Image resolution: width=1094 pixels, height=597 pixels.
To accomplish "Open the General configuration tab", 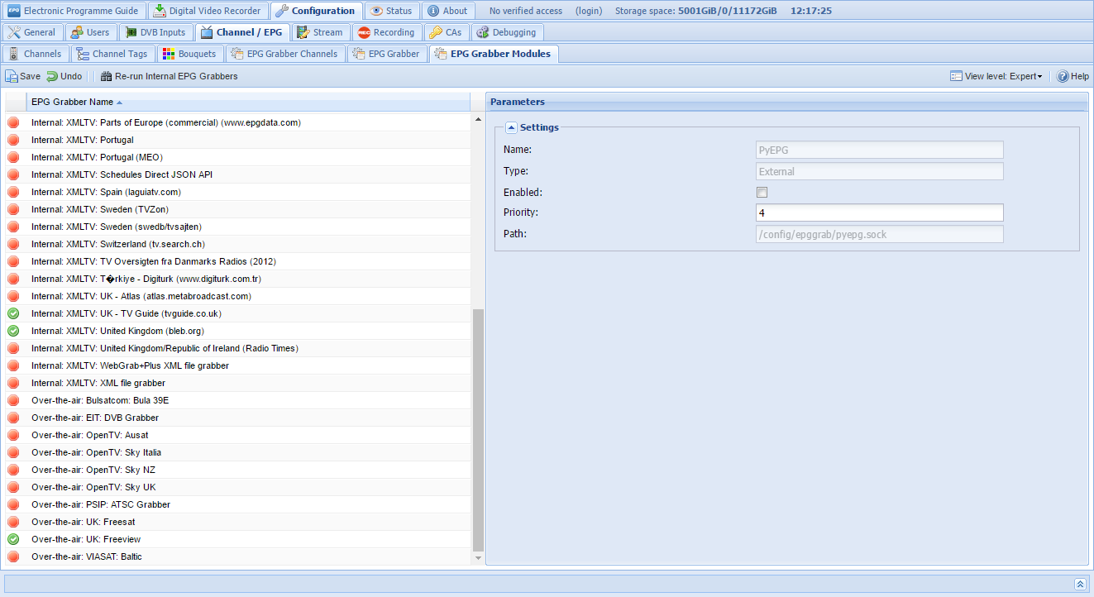I will tap(32, 32).
